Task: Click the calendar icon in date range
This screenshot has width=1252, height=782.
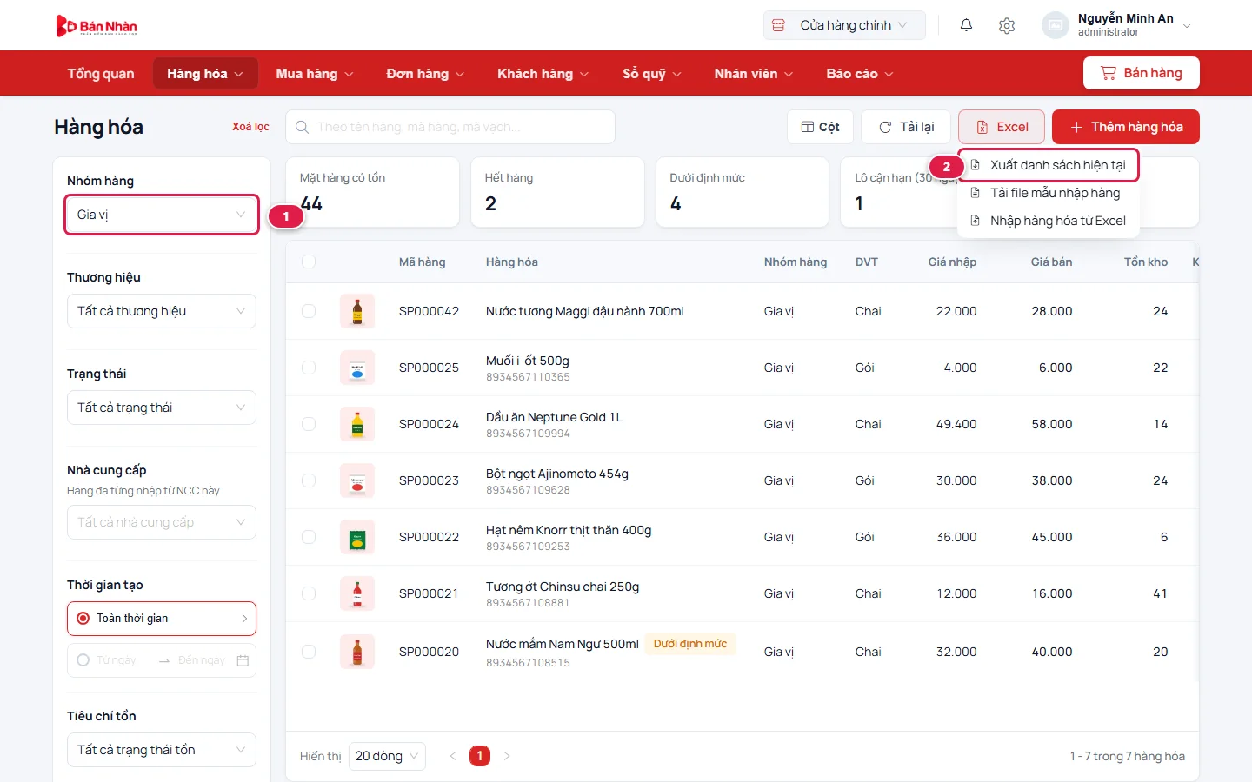Action: coord(243,660)
